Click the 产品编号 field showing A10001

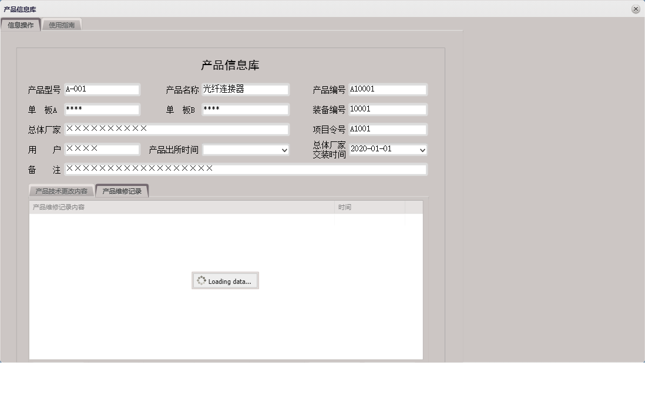pos(388,89)
